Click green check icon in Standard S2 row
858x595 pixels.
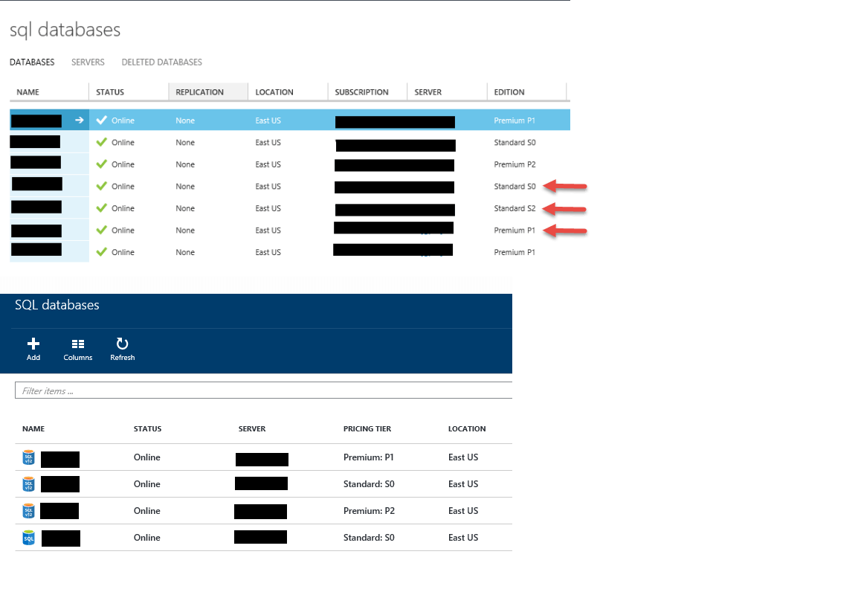(102, 208)
